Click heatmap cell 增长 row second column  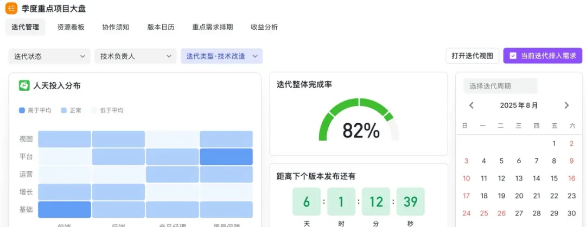click(118, 192)
